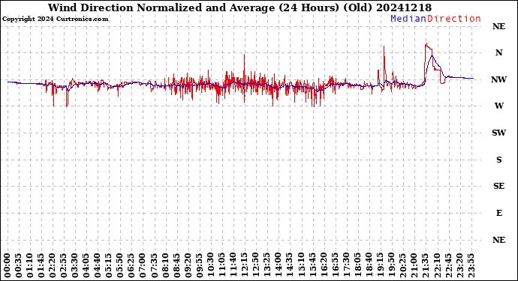Click the top NE axis label
This screenshot has height=281, width=518.
click(498, 26)
